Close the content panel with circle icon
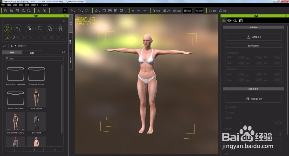The height and width of the screenshot is (156, 289). tap(65, 16)
